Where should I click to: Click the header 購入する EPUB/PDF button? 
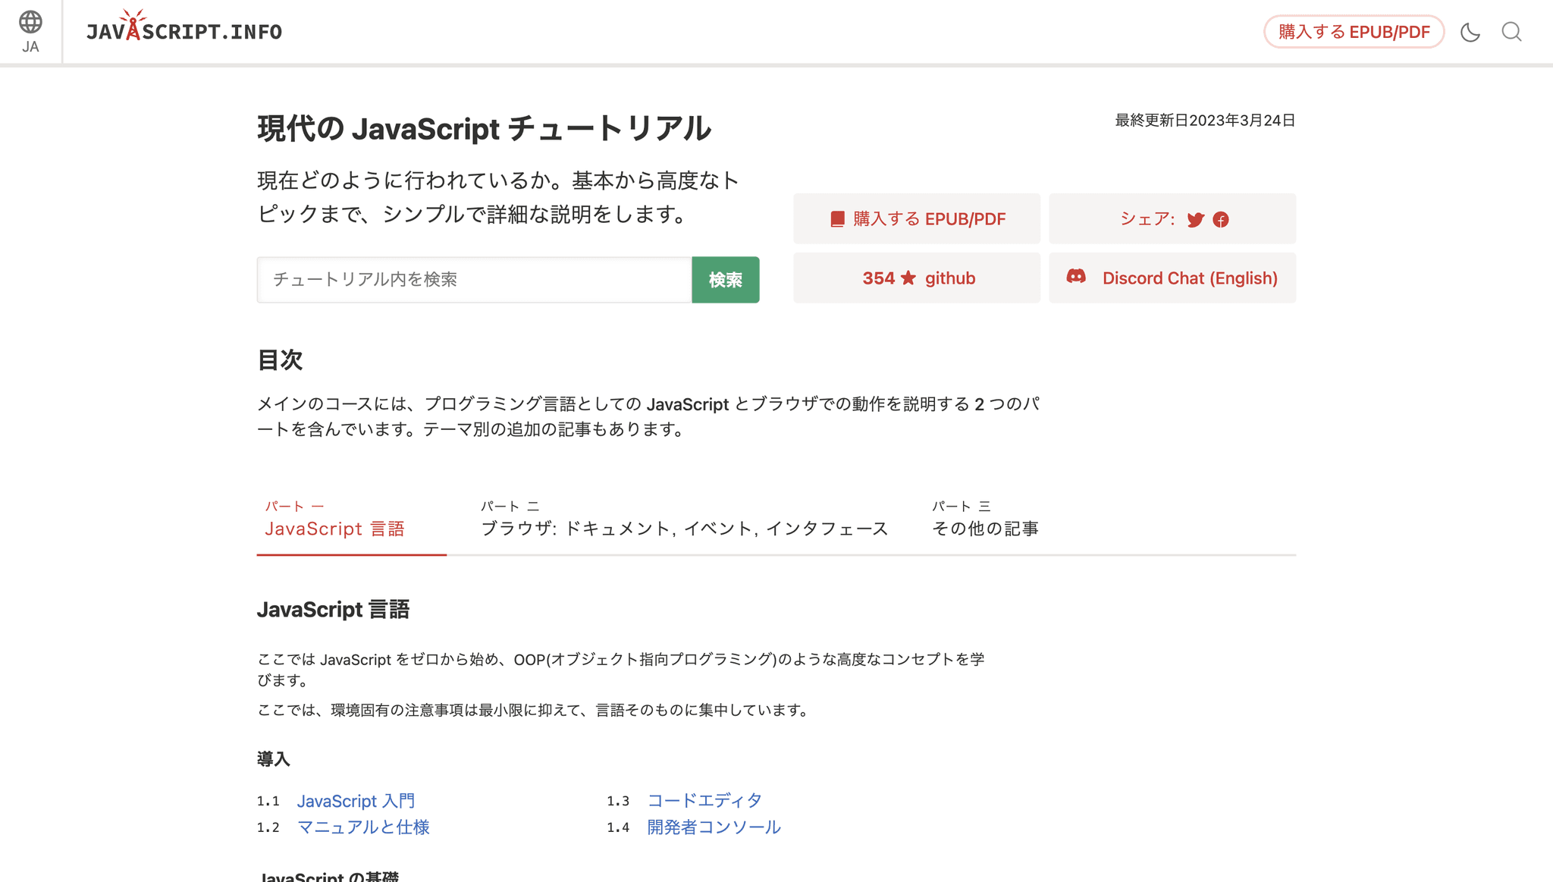click(x=1354, y=32)
